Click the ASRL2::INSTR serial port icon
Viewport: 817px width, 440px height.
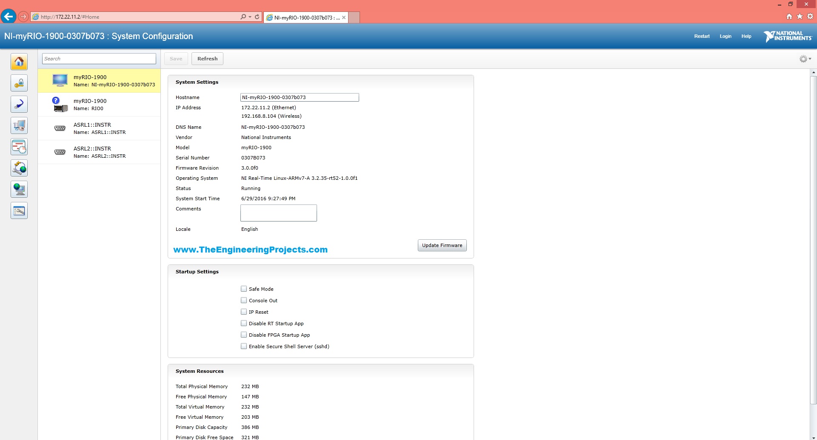[x=60, y=152]
